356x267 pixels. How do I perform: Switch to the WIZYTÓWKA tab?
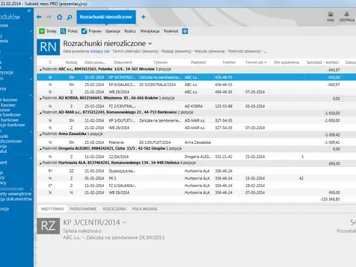click(53, 209)
